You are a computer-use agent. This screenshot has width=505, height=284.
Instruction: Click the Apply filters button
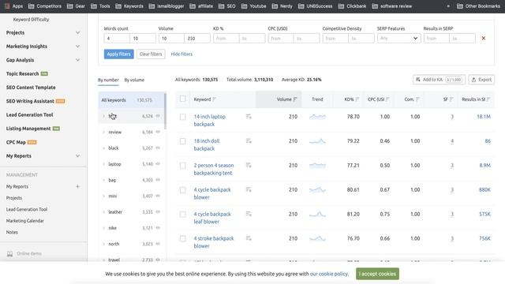tap(118, 54)
